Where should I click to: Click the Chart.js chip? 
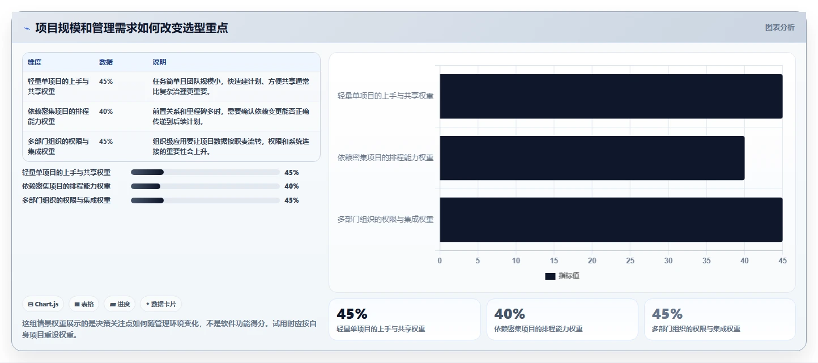(43, 304)
